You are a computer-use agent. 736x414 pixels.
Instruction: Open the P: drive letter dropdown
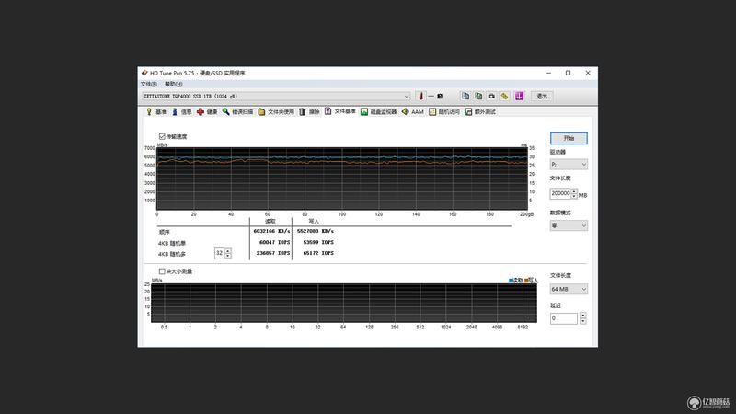pos(569,165)
